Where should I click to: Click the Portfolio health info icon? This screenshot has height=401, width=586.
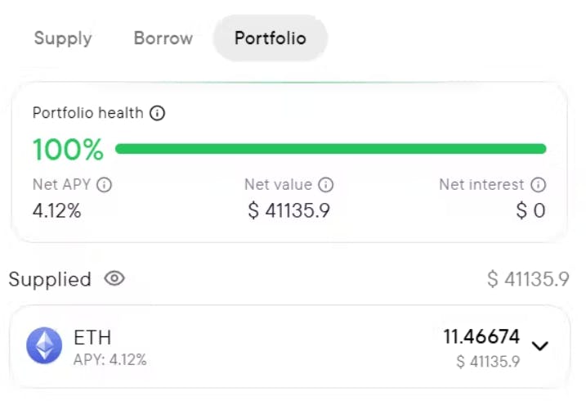coord(158,114)
